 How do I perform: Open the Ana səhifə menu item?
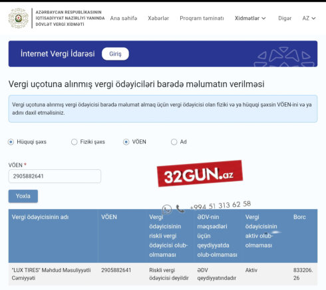pos(124,18)
